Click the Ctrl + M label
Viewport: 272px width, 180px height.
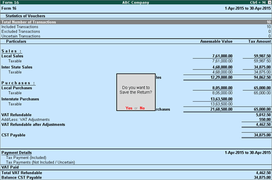click(x=258, y=2)
